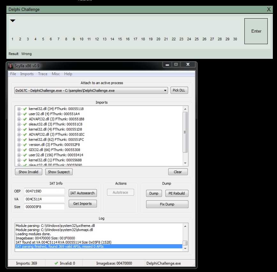Viewport: 277px width, 272px height.
Task: Select the highlighted IAT parsing finished log line
Action: pyautogui.click(x=99, y=246)
